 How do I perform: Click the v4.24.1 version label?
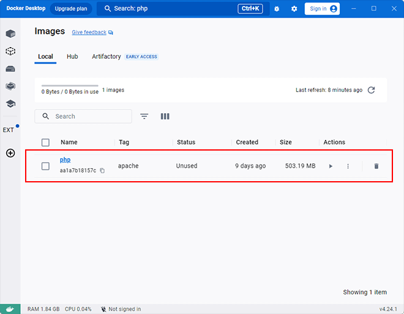pyautogui.click(x=388, y=309)
